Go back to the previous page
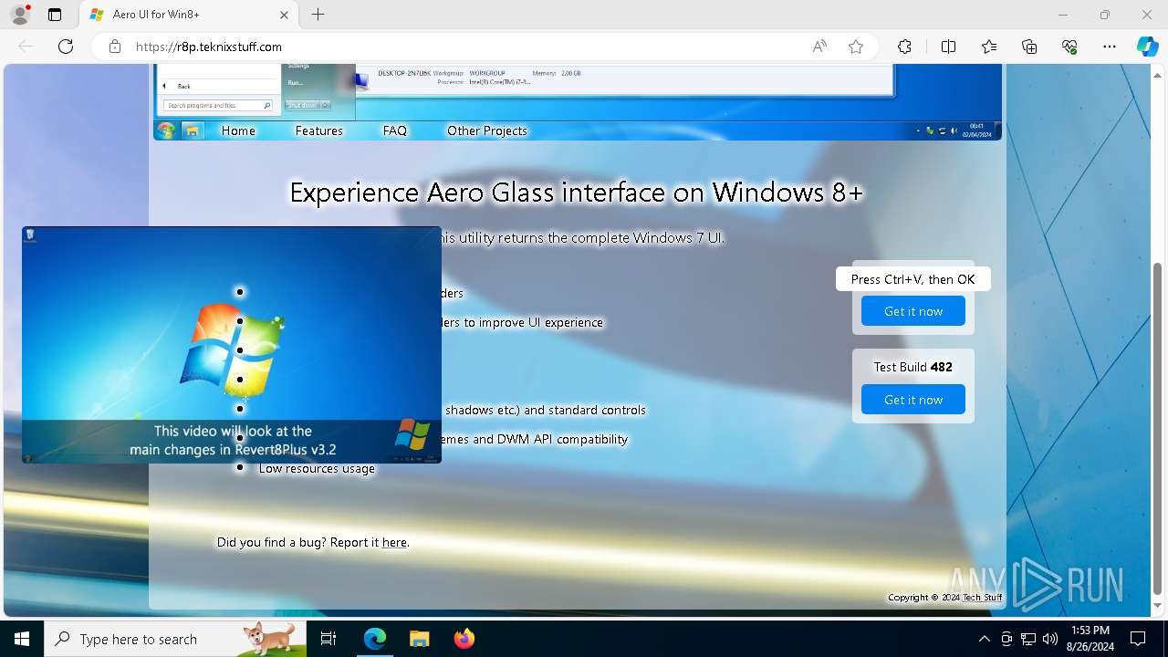Image resolution: width=1168 pixels, height=657 pixels. 26,47
